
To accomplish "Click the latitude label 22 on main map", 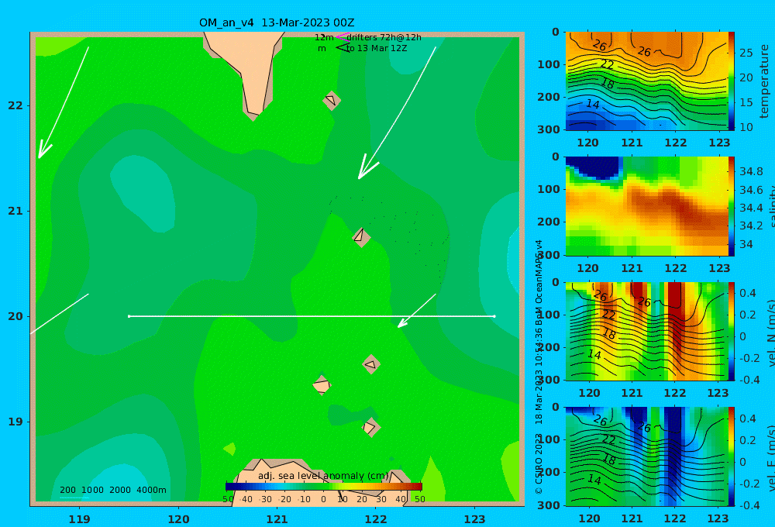I will [x=15, y=105].
